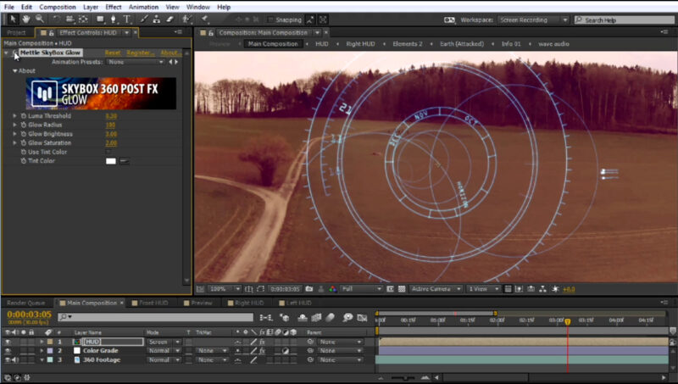The width and height of the screenshot is (678, 384).
Task: Take a snapshot with camera icon
Action: (309, 289)
